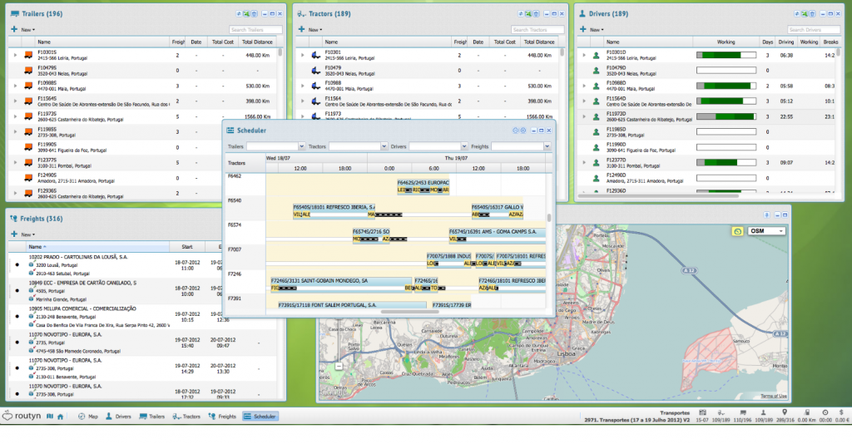Click the Search Trailers input field
The width and height of the screenshot is (852, 444).
[x=255, y=30]
